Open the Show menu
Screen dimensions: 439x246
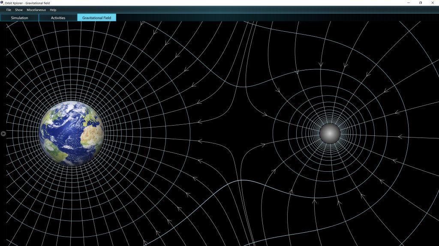point(19,10)
